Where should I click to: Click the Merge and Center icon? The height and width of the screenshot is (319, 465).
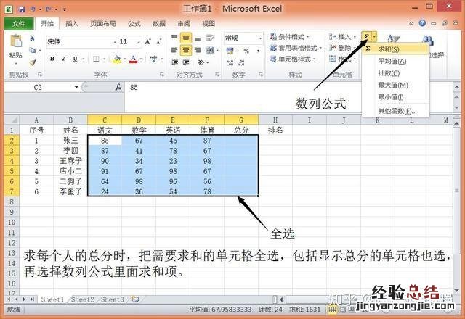[210, 50]
